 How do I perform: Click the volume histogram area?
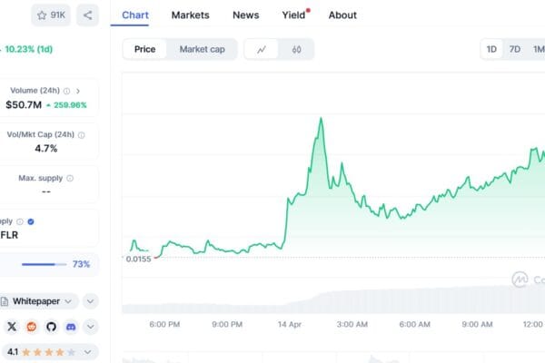click(x=333, y=299)
